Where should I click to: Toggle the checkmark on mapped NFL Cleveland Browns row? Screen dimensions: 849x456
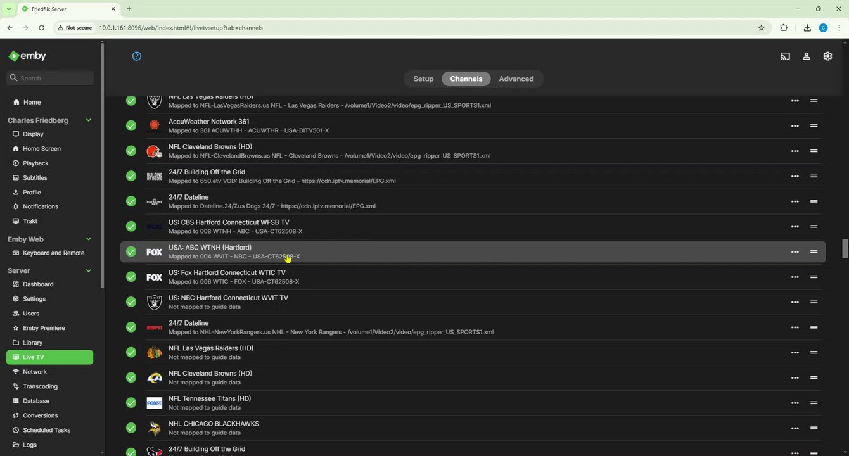tap(131, 151)
